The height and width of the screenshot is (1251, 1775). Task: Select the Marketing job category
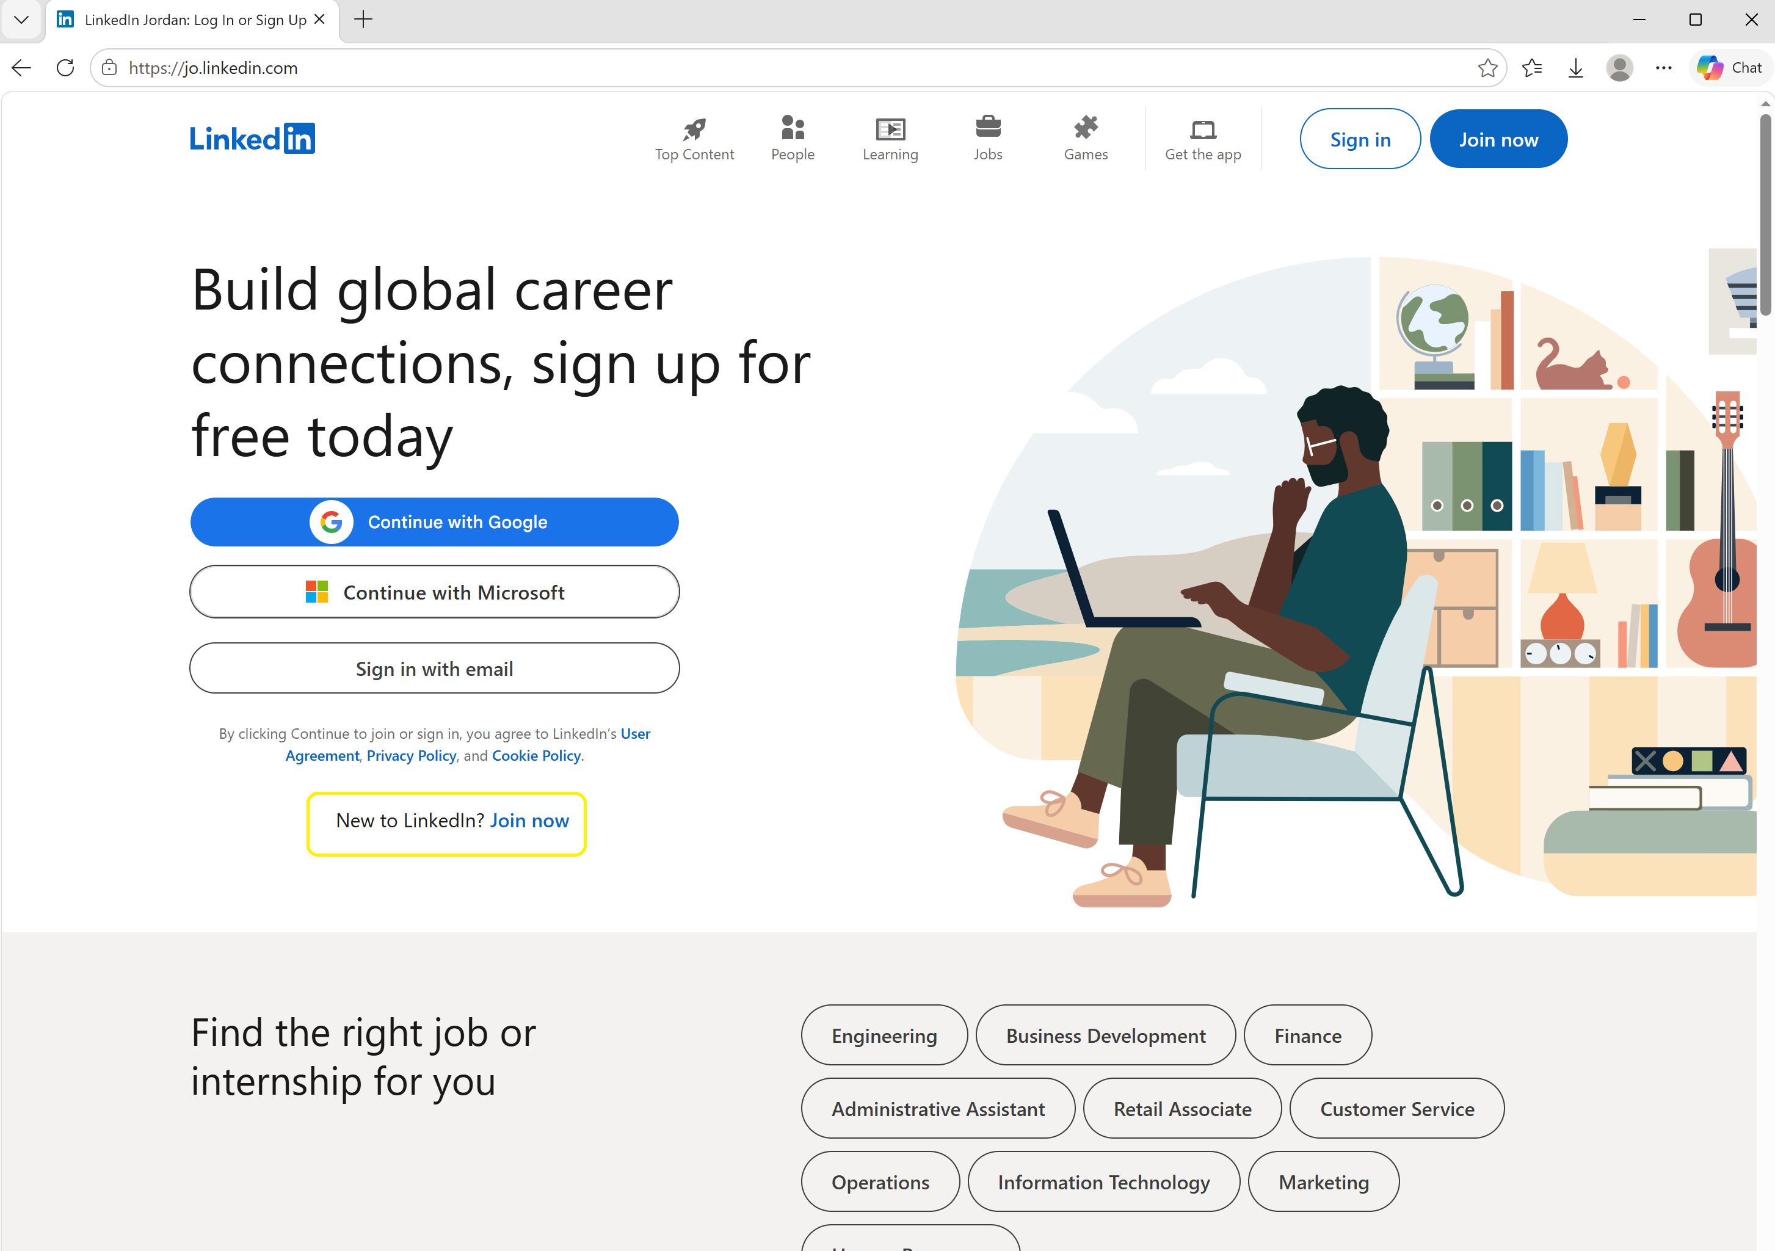1324,1182
